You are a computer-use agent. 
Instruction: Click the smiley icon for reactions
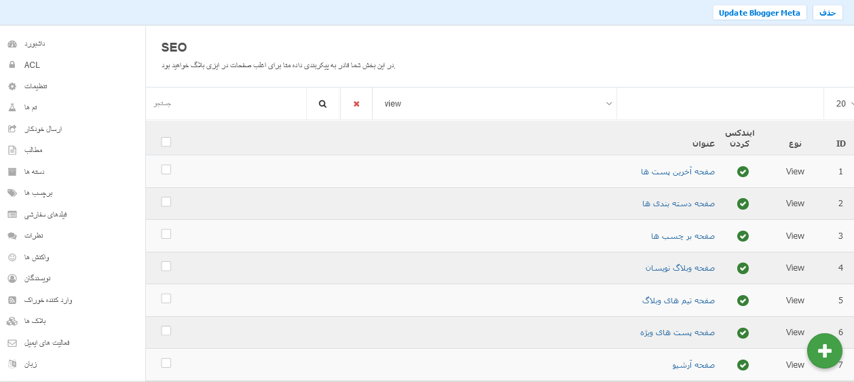pyautogui.click(x=12, y=257)
